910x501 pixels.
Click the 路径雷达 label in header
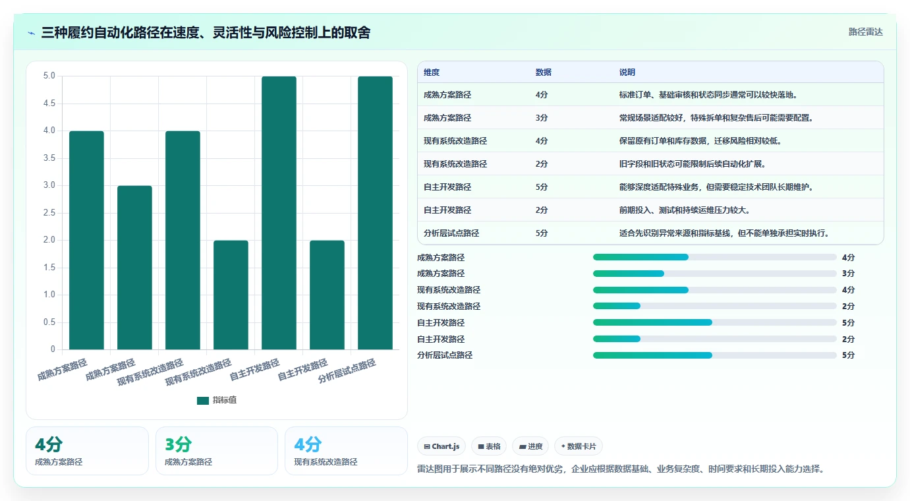[x=865, y=32]
